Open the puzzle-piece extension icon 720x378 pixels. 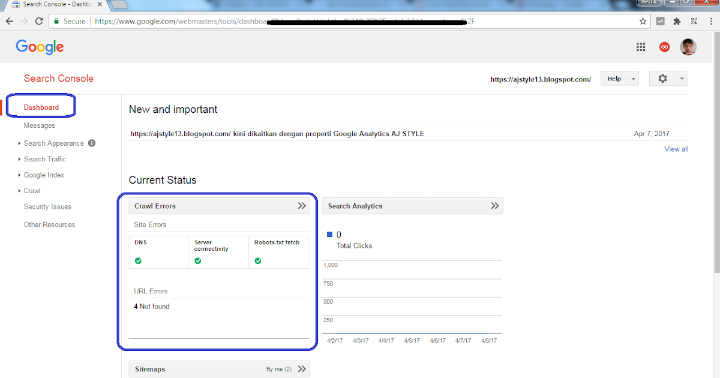click(677, 21)
